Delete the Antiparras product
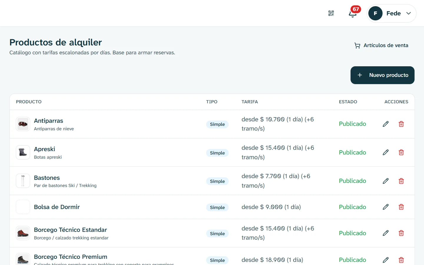The height and width of the screenshot is (265, 424). tap(401, 124)
